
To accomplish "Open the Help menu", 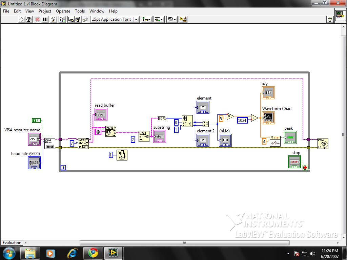I will [113, 11].
